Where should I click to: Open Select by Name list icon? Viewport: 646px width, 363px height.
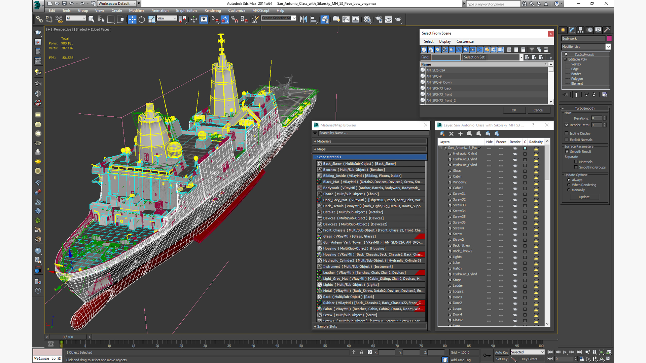[x=101, y=19]
